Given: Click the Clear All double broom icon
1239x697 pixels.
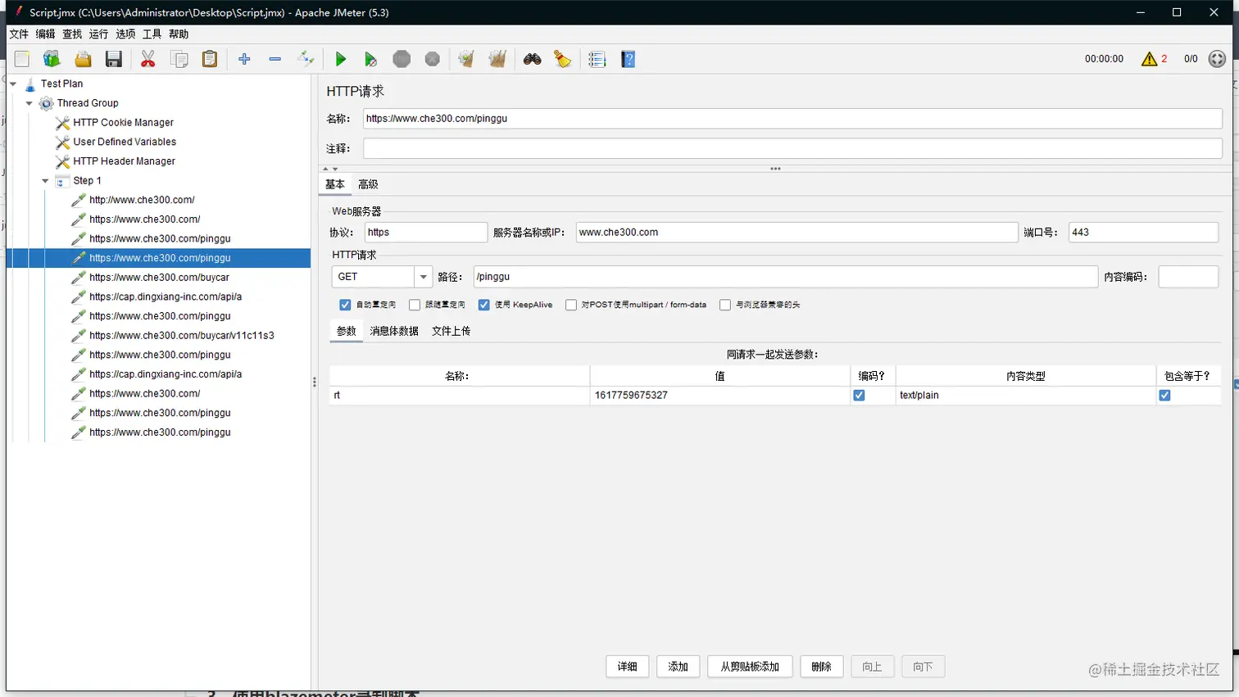Looking at the screenshot, I should coord(497,59).
